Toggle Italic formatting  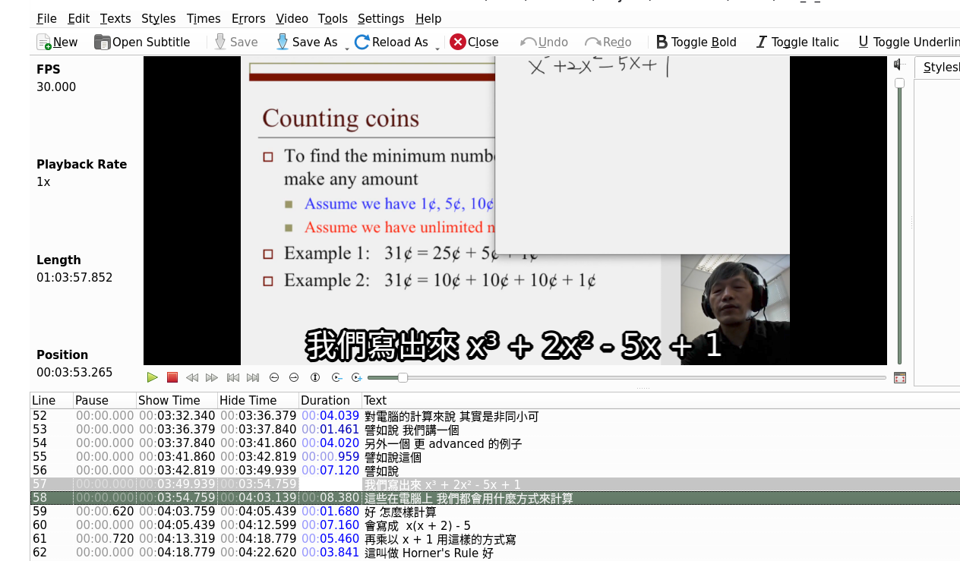[797, 42]
